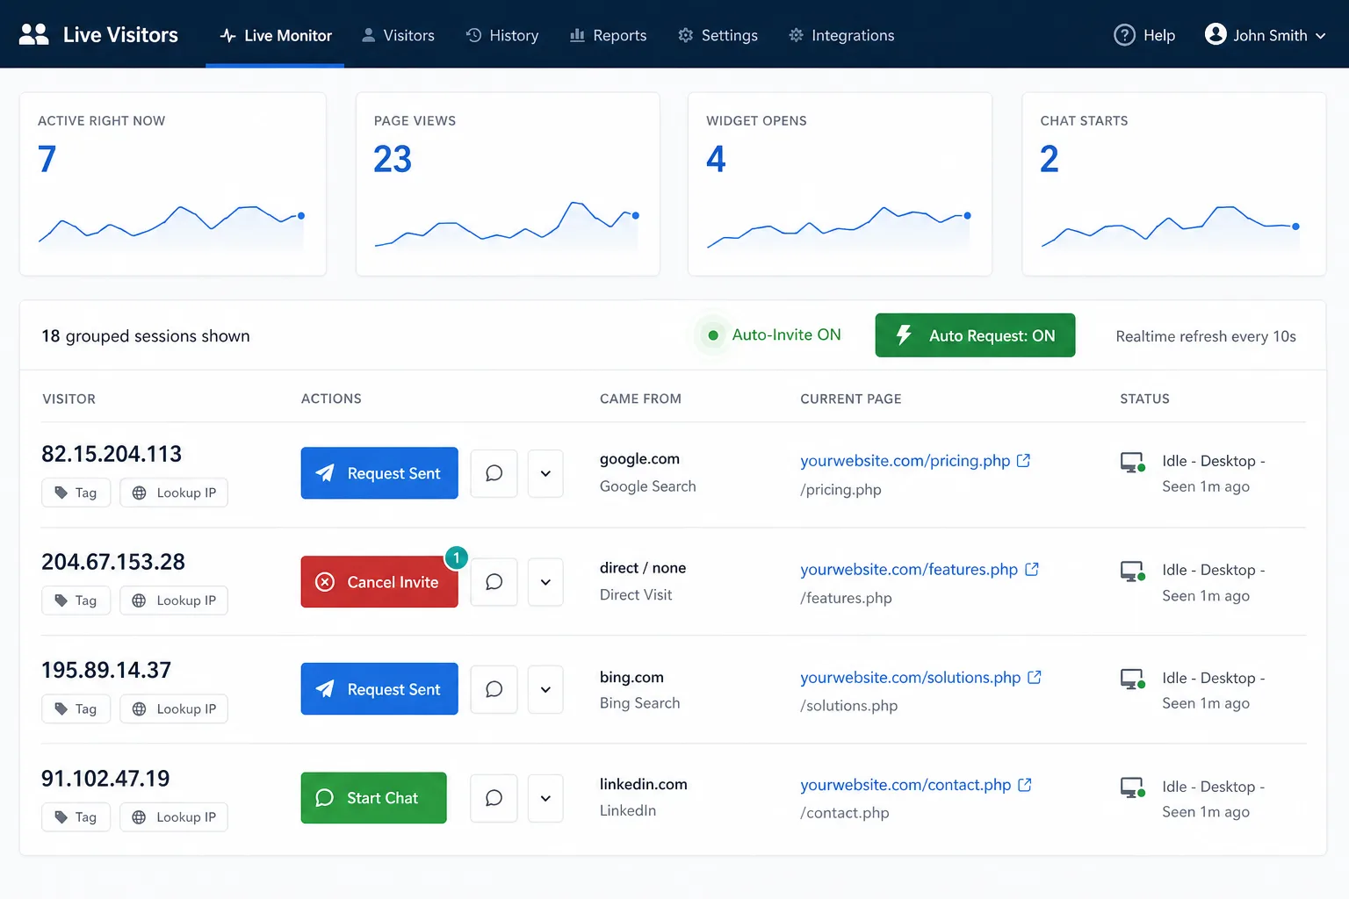Click the google.com referrer text
The image size is (1349, 899).
[x=639, y=459]
